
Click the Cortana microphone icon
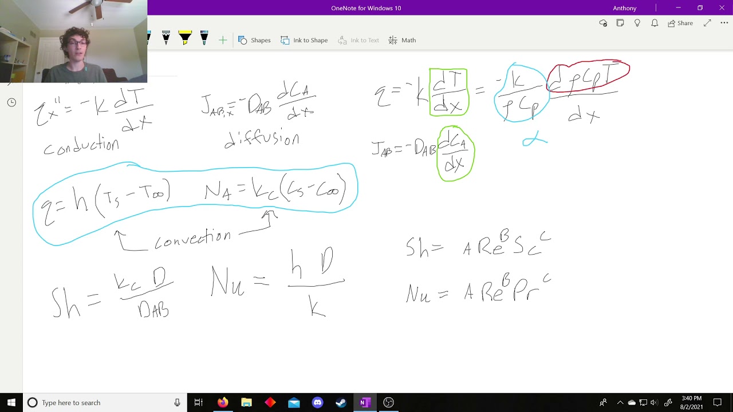(177, 402)
